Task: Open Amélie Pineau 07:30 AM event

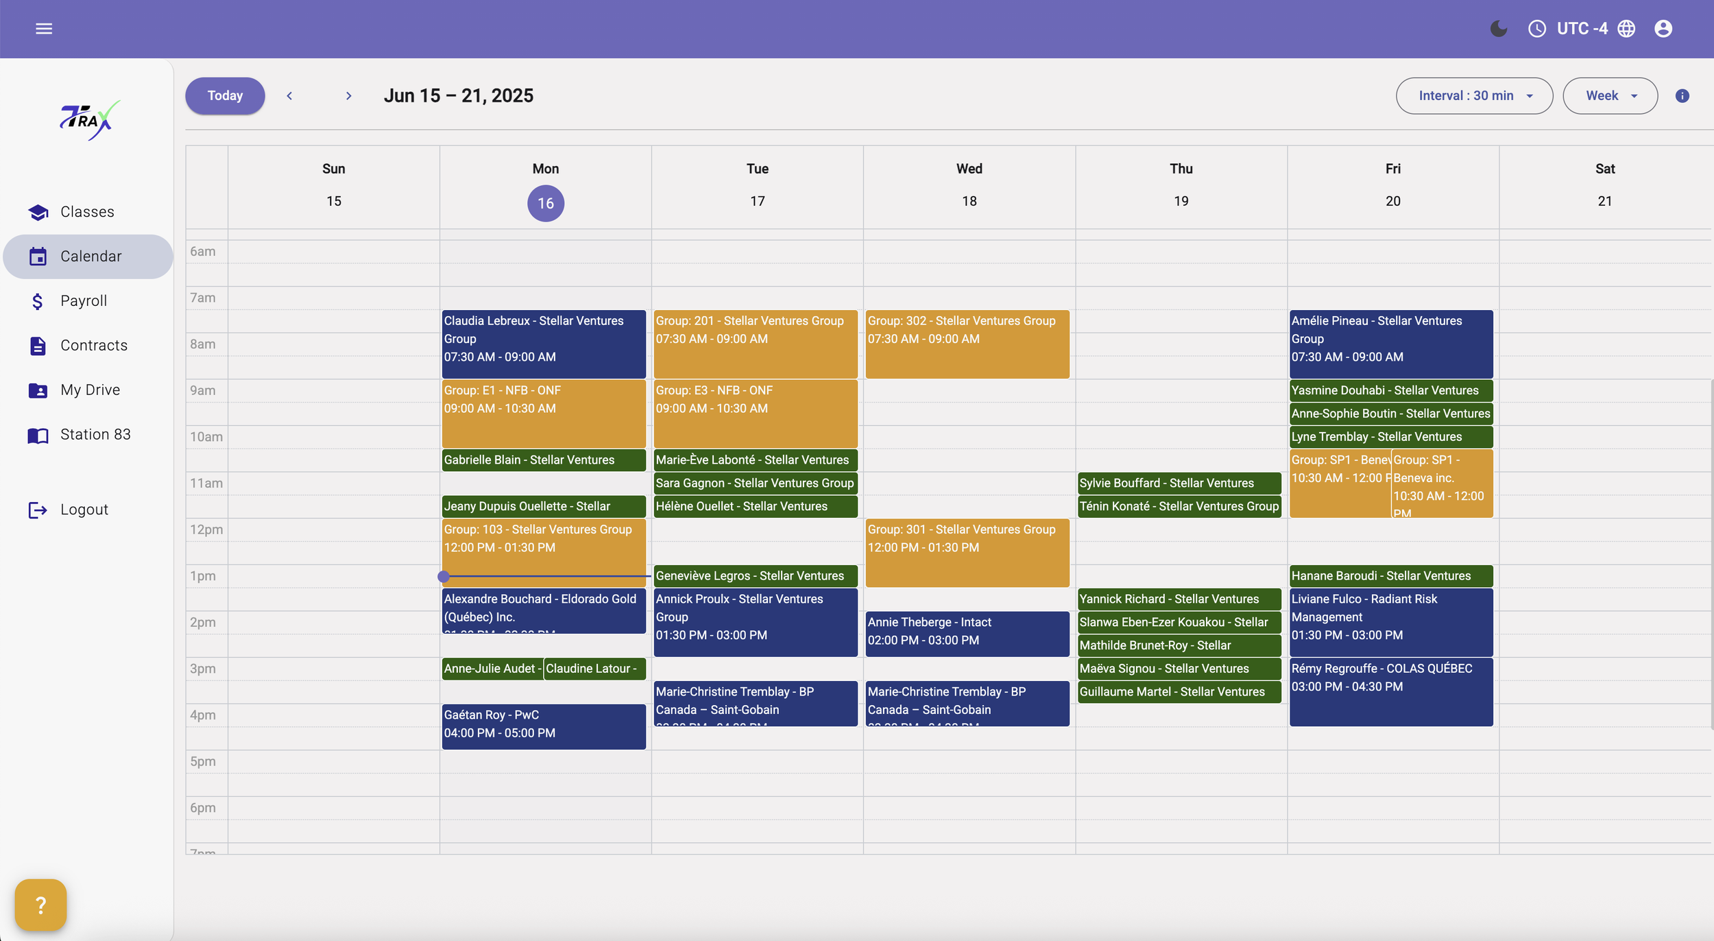Action: tap(1391, 344)
